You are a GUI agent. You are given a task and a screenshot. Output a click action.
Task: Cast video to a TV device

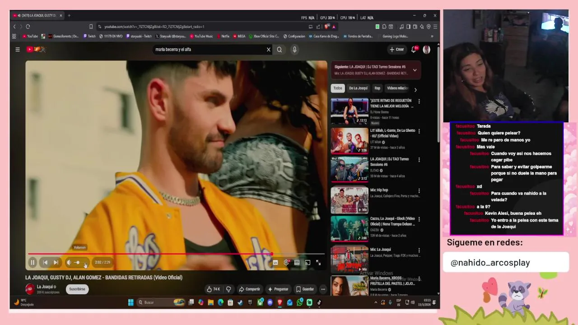(308, 262)
